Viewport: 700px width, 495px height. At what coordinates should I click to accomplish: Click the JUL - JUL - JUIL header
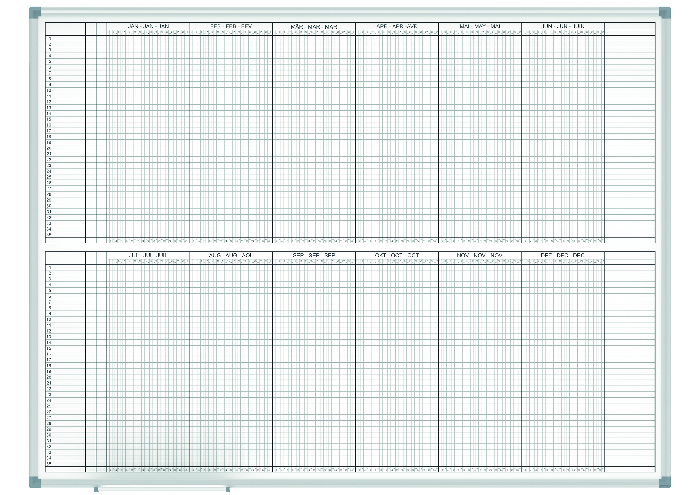coord(148,255)
